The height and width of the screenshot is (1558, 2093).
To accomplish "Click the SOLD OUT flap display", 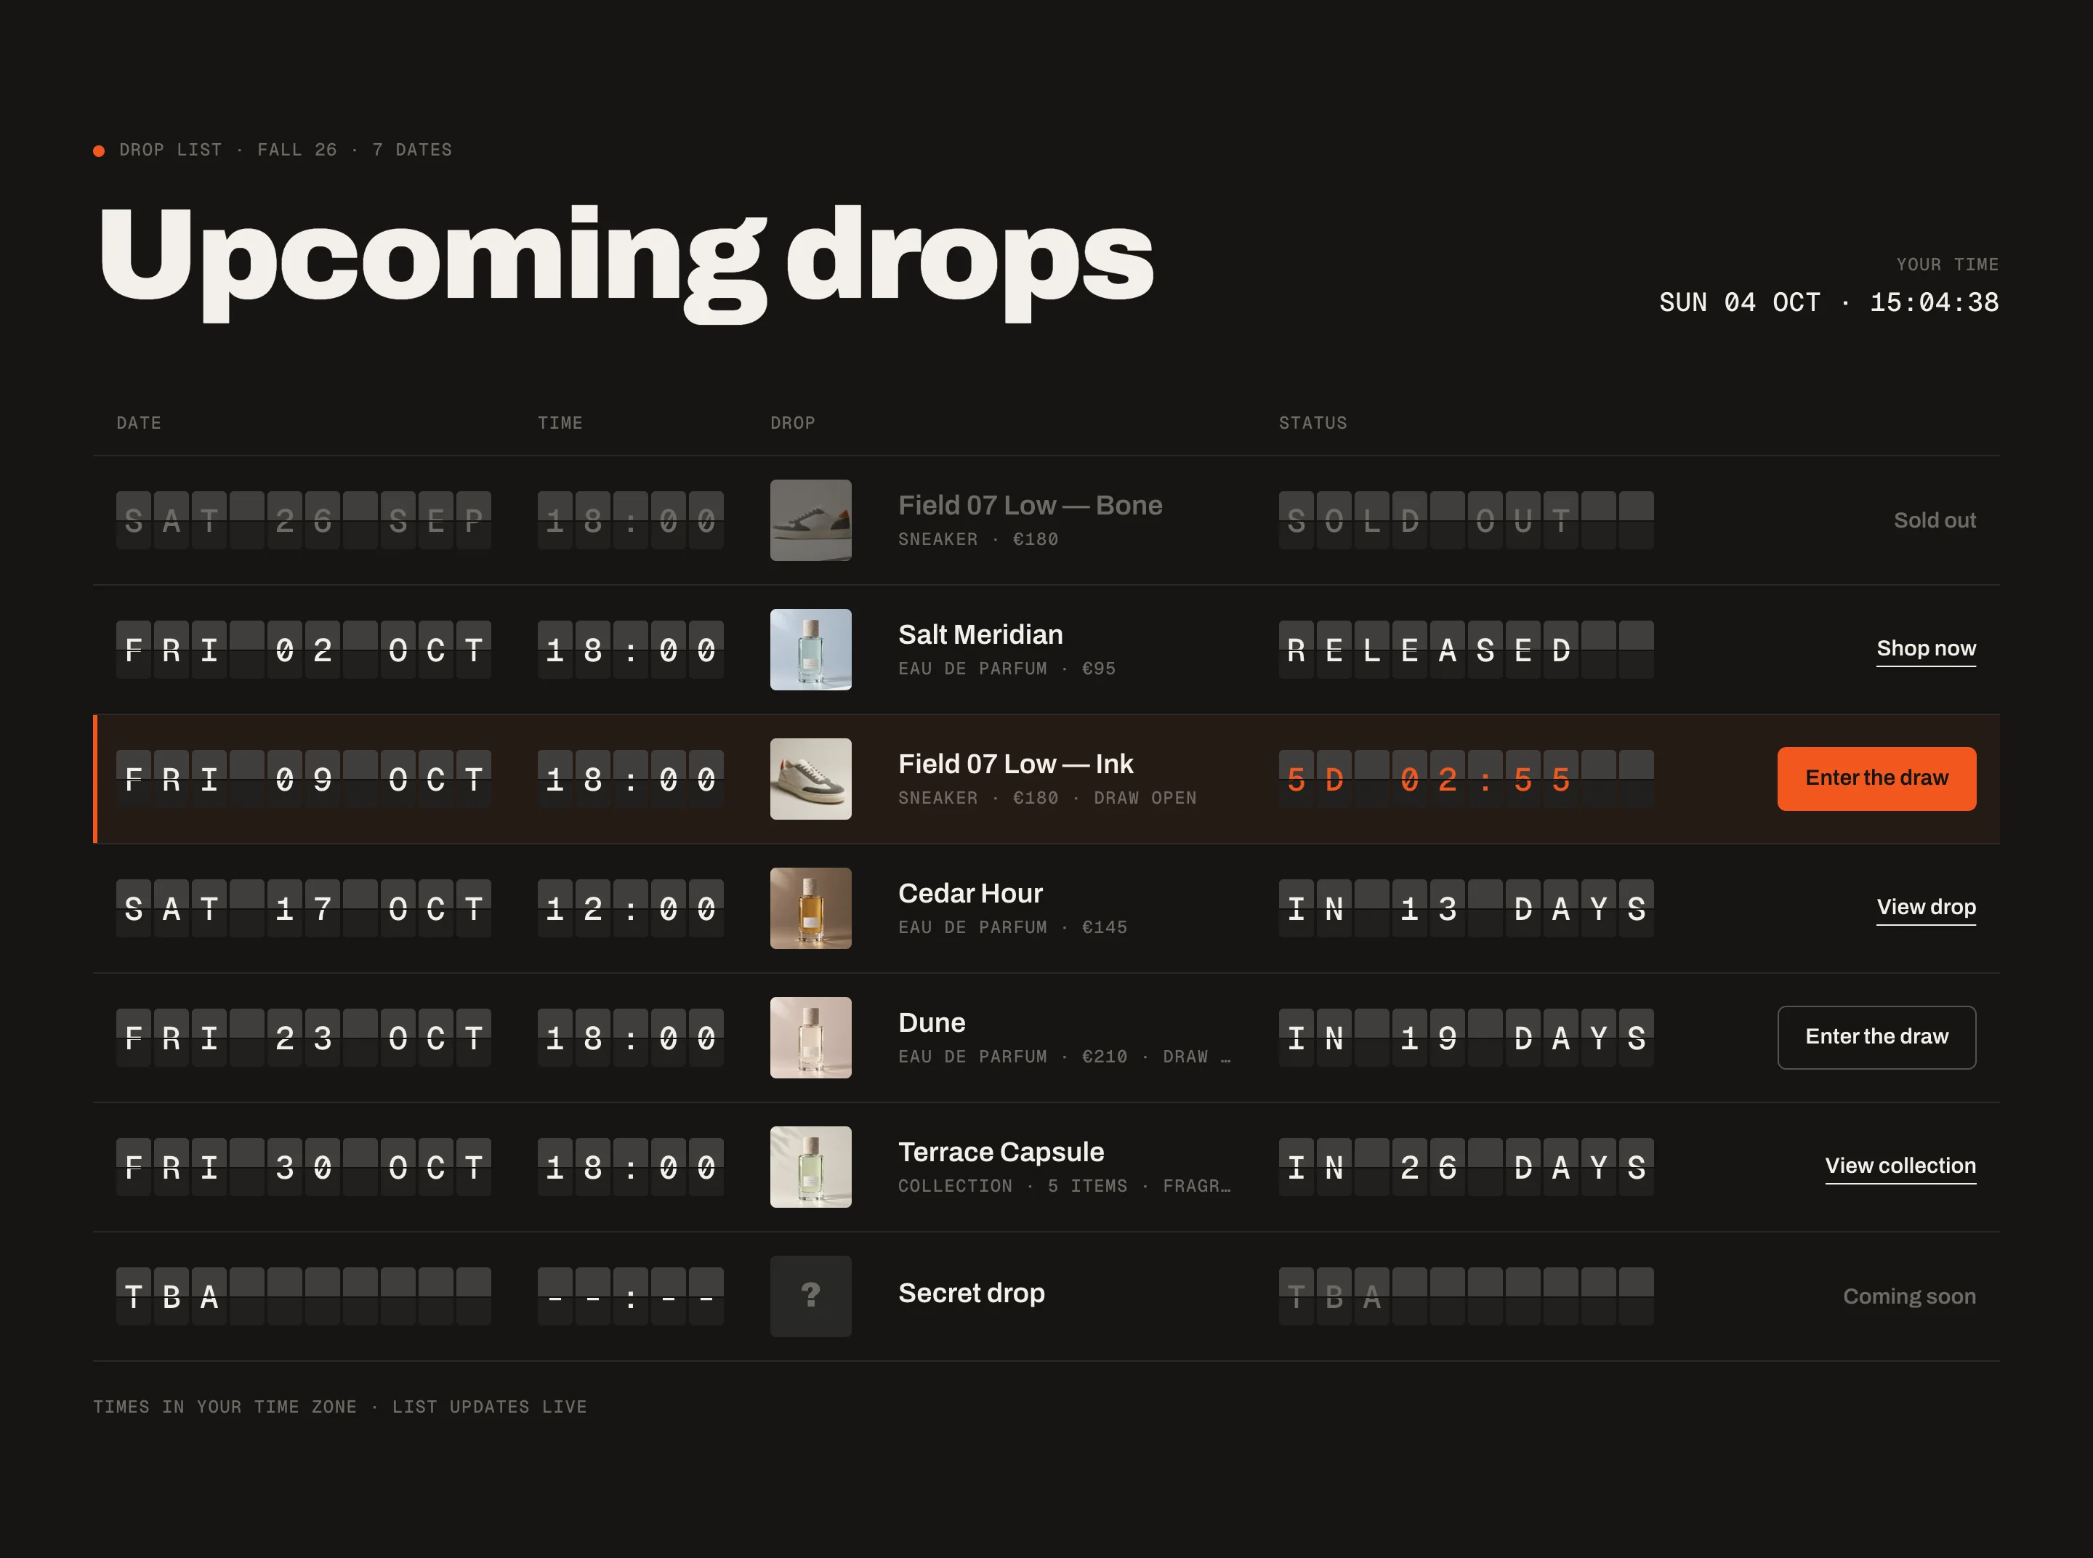I will pos(1466,520).
